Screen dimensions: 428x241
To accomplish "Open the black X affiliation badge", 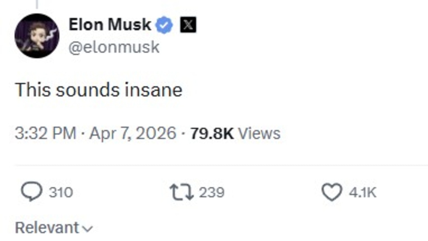I will 188,25.
